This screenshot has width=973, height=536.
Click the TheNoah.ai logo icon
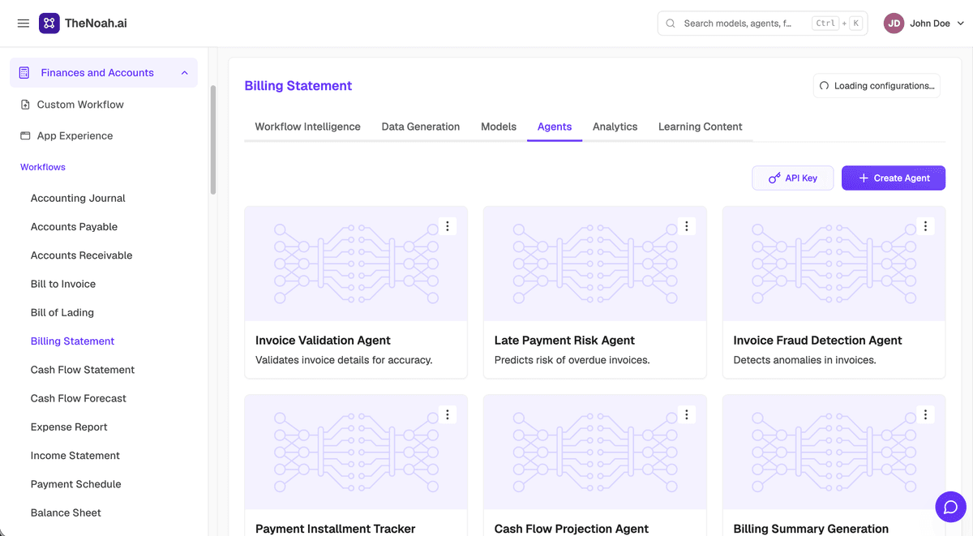pyautogui.click(x=49, y=24)
